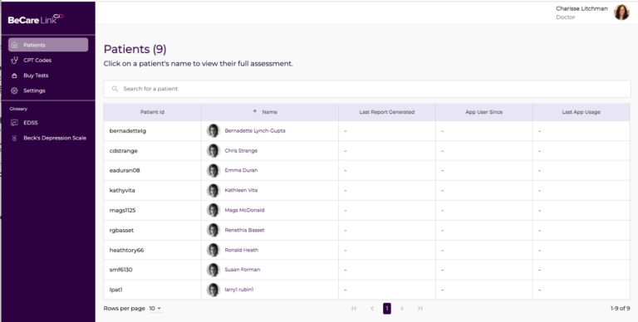The image size is (638, 322).
Task: Click the Settings gear icon
Action: tap(15, 90)
